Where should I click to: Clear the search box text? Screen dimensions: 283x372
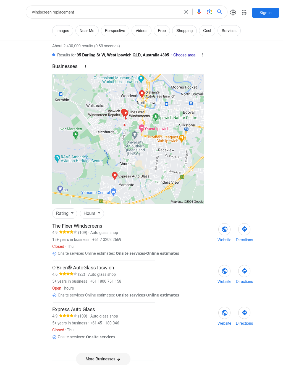[x=186, y=12]
